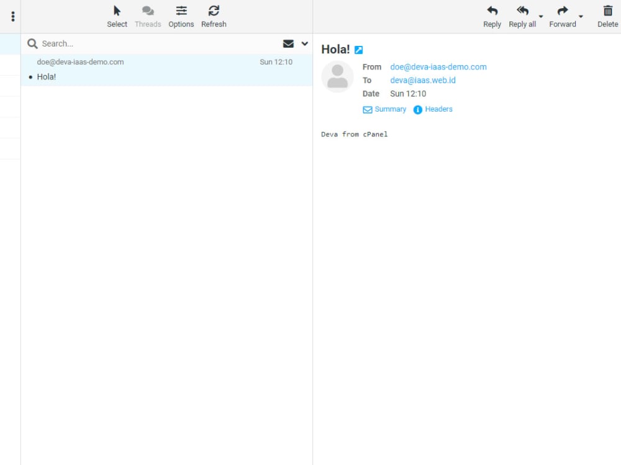Forward the open email
The width and height of the screenshot is (621, 465).
pyautogui.click(x=563, y=16)
